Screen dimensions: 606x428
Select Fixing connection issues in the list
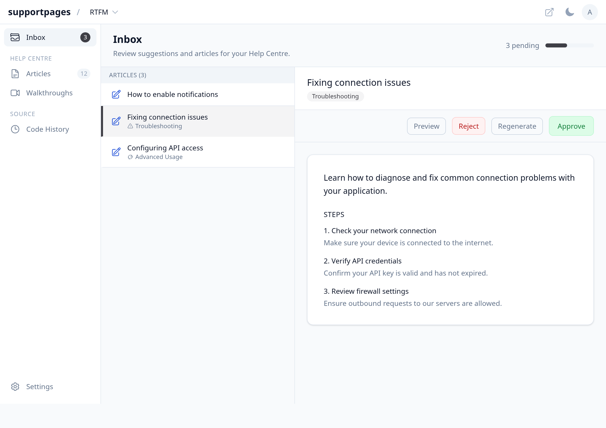(x=198, y=121)
